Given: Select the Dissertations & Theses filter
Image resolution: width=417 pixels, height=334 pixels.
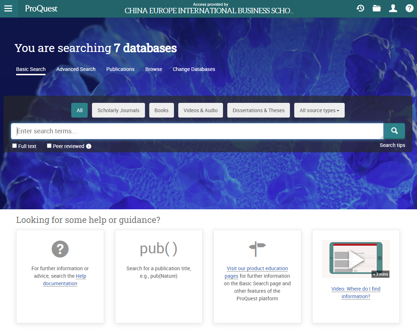Looking at the screenshot, I should 258,110.
